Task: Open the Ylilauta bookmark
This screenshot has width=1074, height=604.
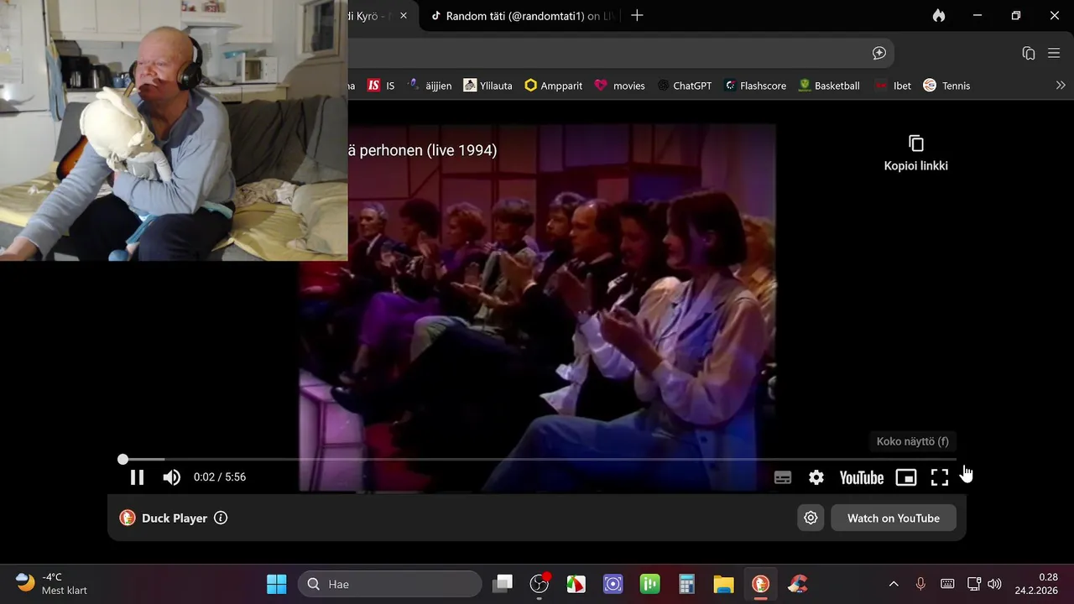Action: click(487, 86)
